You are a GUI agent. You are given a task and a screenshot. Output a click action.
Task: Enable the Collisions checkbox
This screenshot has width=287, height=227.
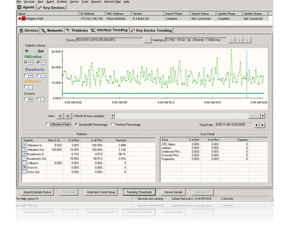click(x=26, y=87)
